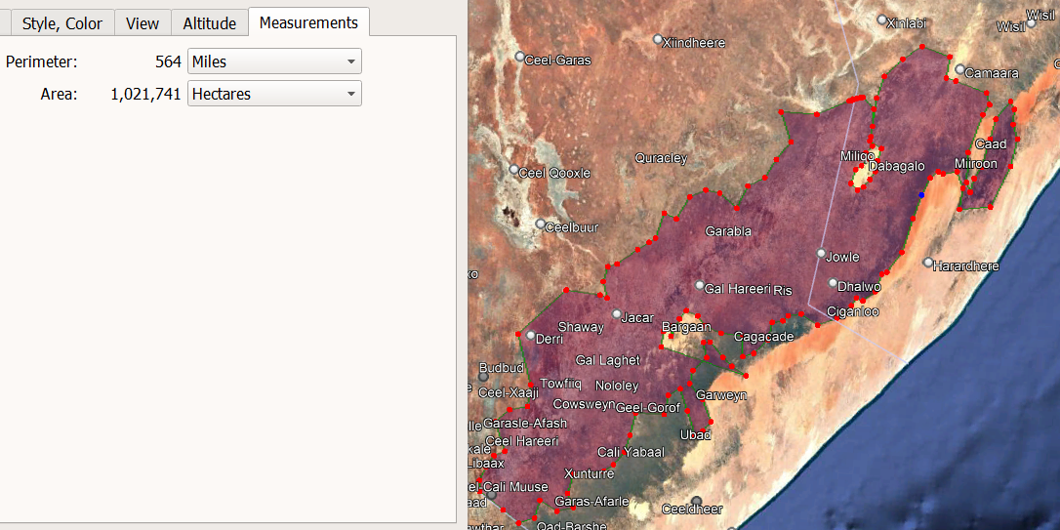Select the Jowle placemark marker
1060x530 pixels.
[822, 255]
